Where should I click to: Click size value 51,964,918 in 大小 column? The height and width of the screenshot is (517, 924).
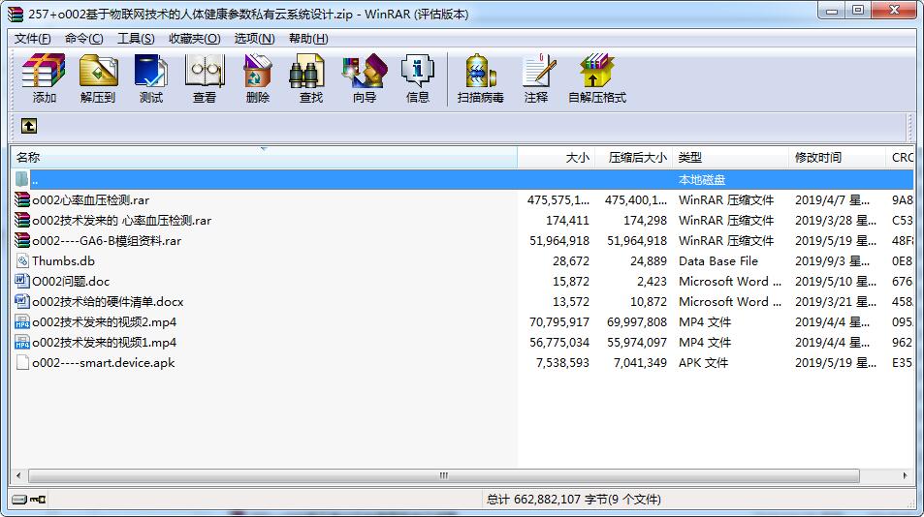[559, 240]
